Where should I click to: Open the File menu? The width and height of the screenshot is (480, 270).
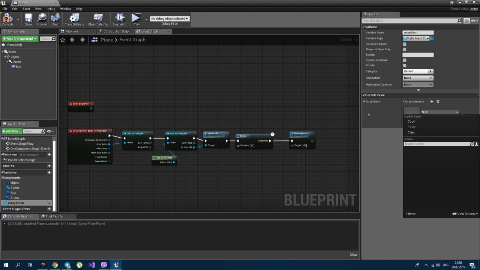point(5,9)
